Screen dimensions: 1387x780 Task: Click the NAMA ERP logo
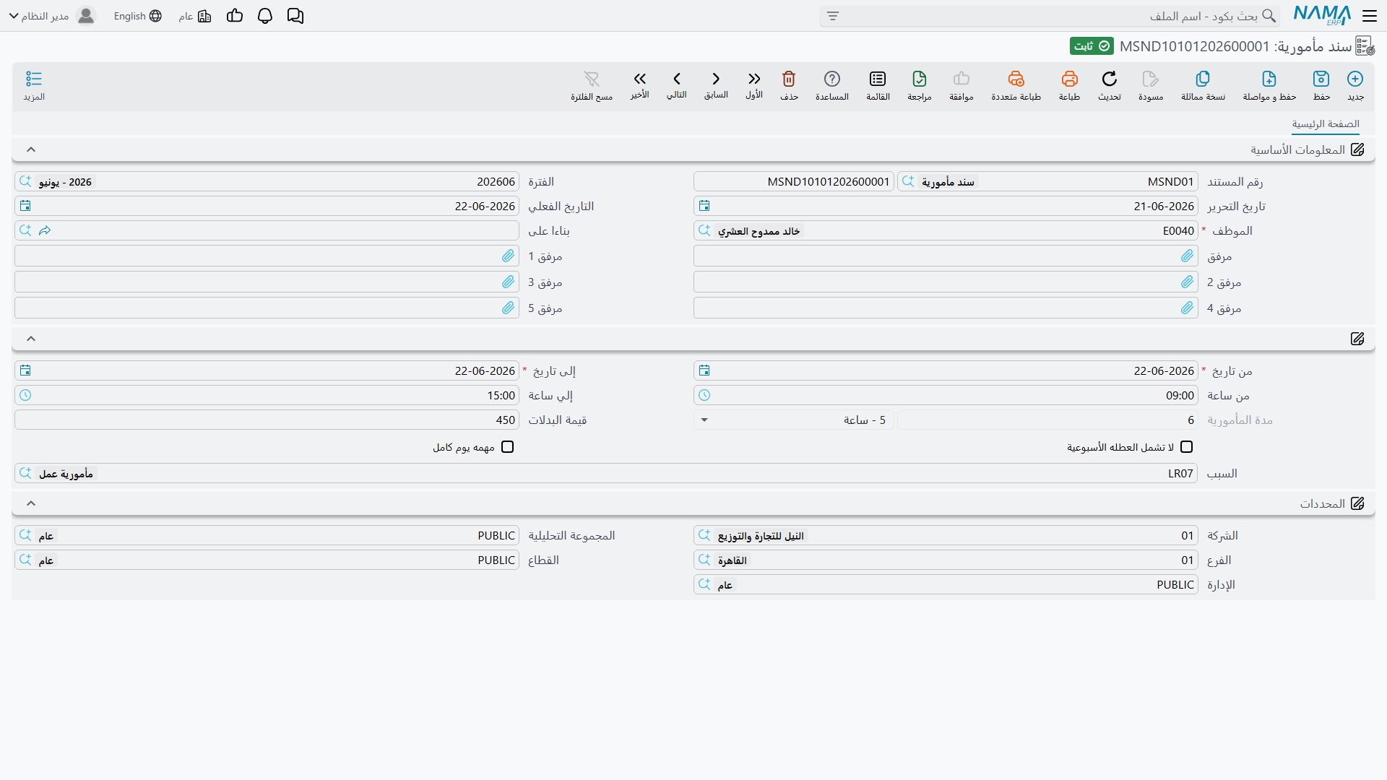pyautogui.click(x=1322, y=15)
